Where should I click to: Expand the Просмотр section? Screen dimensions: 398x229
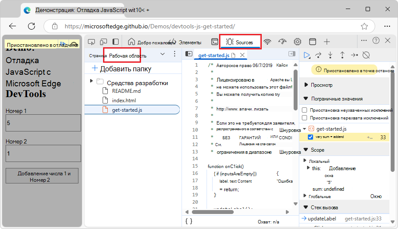click(306, 85)
